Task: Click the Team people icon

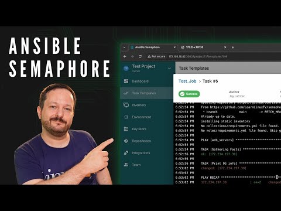Action: point(126,165)
